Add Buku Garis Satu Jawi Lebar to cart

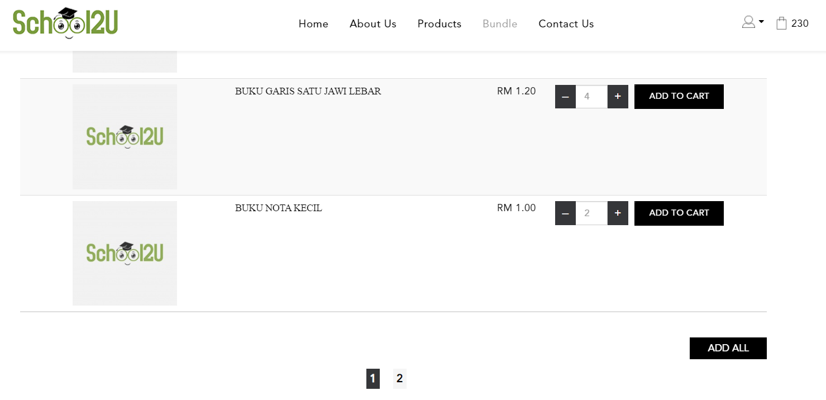point(679,97)
